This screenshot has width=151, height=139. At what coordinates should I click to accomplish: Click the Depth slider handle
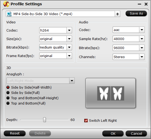pos(45,120)
